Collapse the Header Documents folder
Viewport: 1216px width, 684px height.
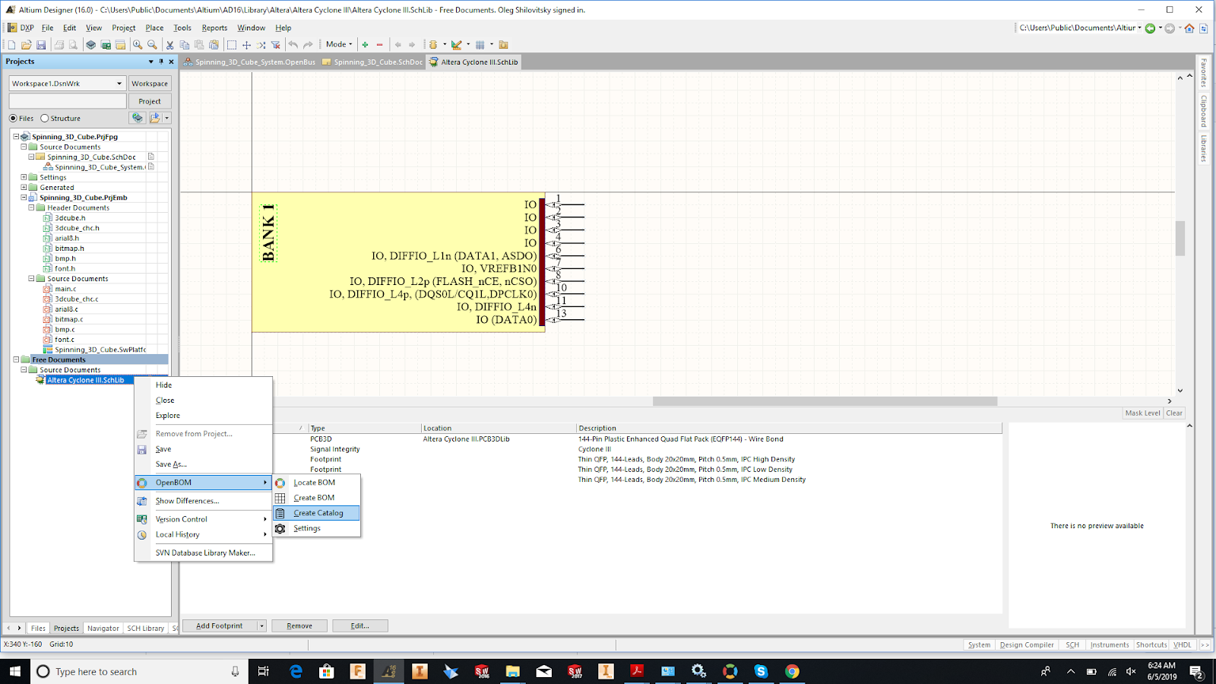tap(31, 207)
